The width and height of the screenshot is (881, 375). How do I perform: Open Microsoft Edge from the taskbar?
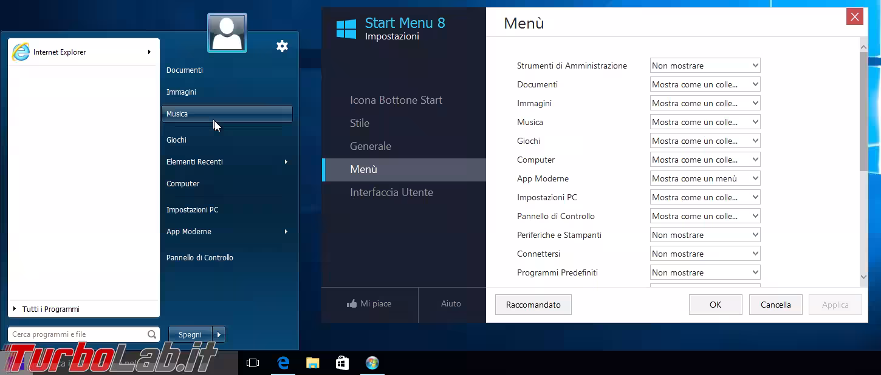pyautogui.click(x=283, y=362)
